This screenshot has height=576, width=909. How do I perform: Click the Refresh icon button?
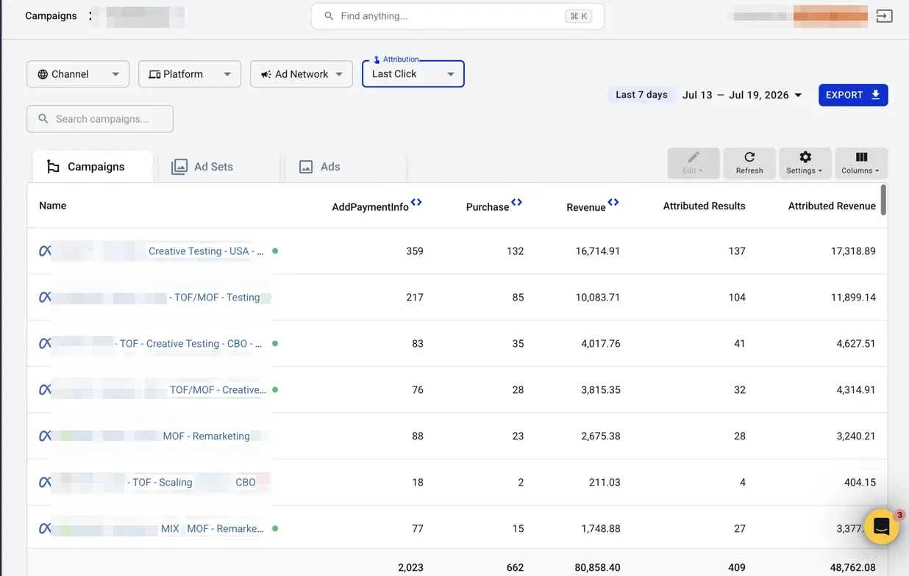(x=749, y=163)
